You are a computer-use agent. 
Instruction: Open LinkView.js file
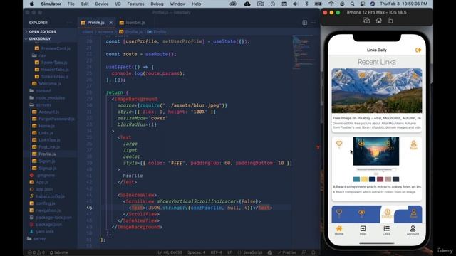pyautogui.click(x=49, y=140)
